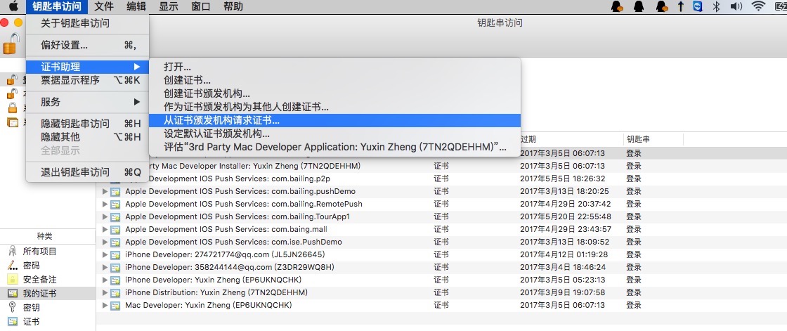Choose 创建证书颁发机构... submenu item
The width and height of the screenshot is (787, 331).
[x=334, y=93]
